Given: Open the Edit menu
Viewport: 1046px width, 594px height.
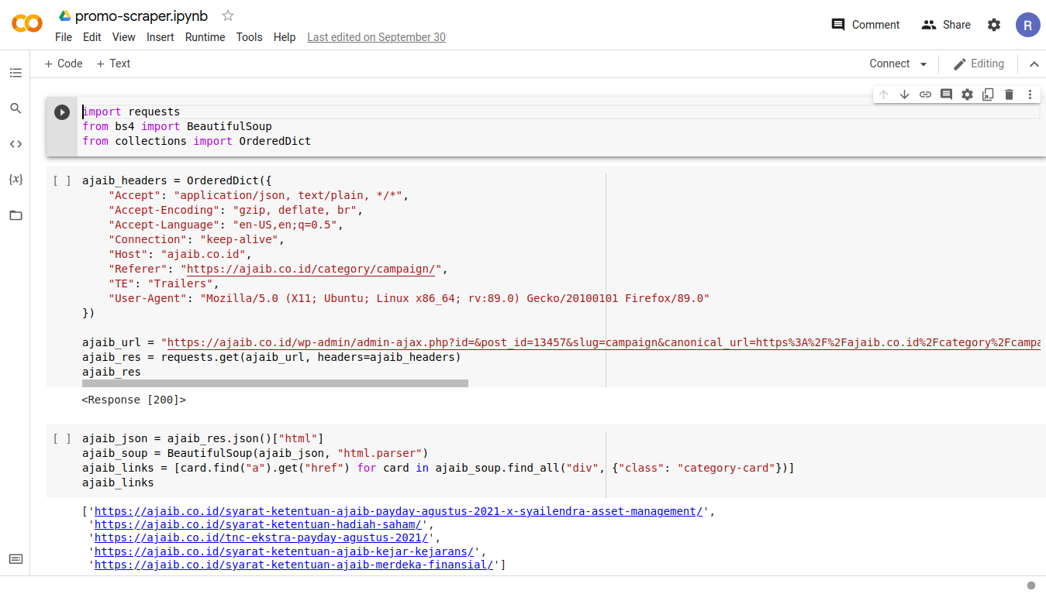Looking at the screenshot, I should 92,37.
